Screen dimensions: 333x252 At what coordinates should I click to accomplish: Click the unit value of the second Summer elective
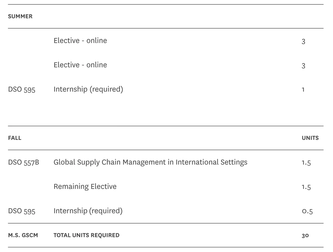[303, 66]
